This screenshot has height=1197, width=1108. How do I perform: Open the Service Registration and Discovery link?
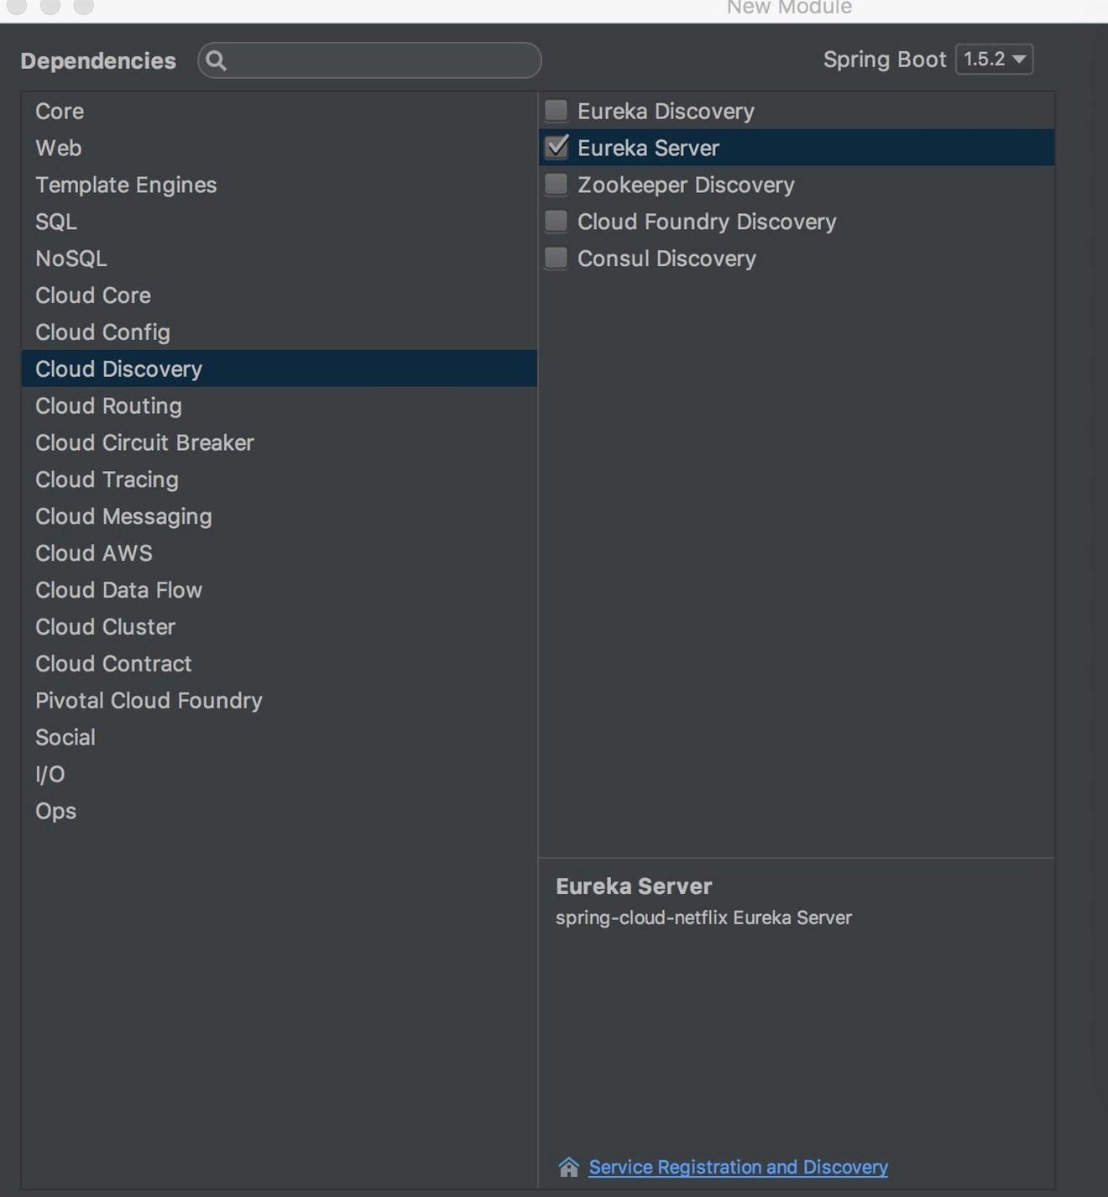[738, 1167]
